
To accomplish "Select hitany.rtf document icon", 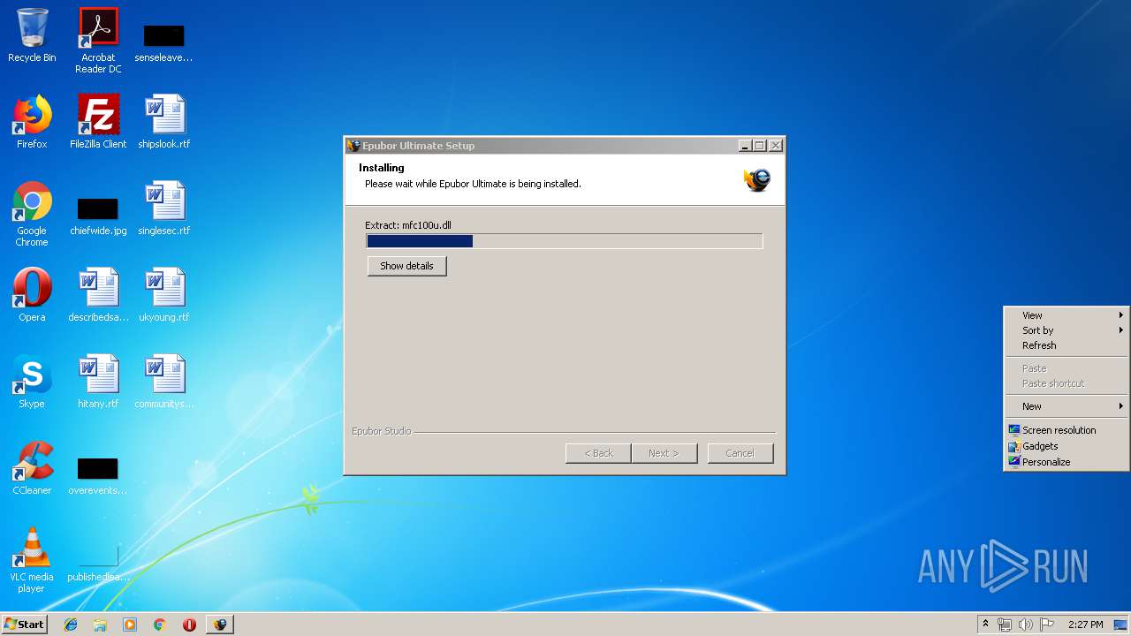I will pyautogui.click(x=98, y=382).
